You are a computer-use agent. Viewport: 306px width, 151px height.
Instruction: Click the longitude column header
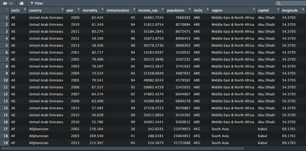click(x=290, y=10)
